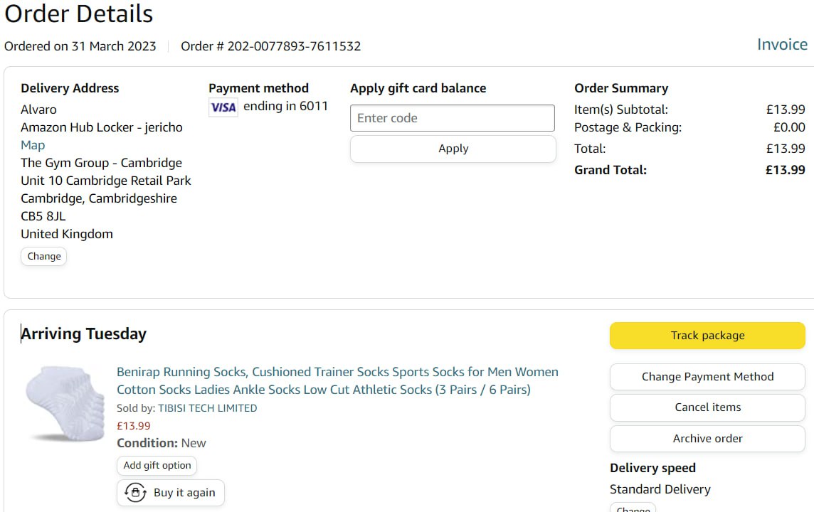The width and height of the screenshot is (814, 512).
Task: Click the yellow Track package button
Action: click(x=707, y=336)
